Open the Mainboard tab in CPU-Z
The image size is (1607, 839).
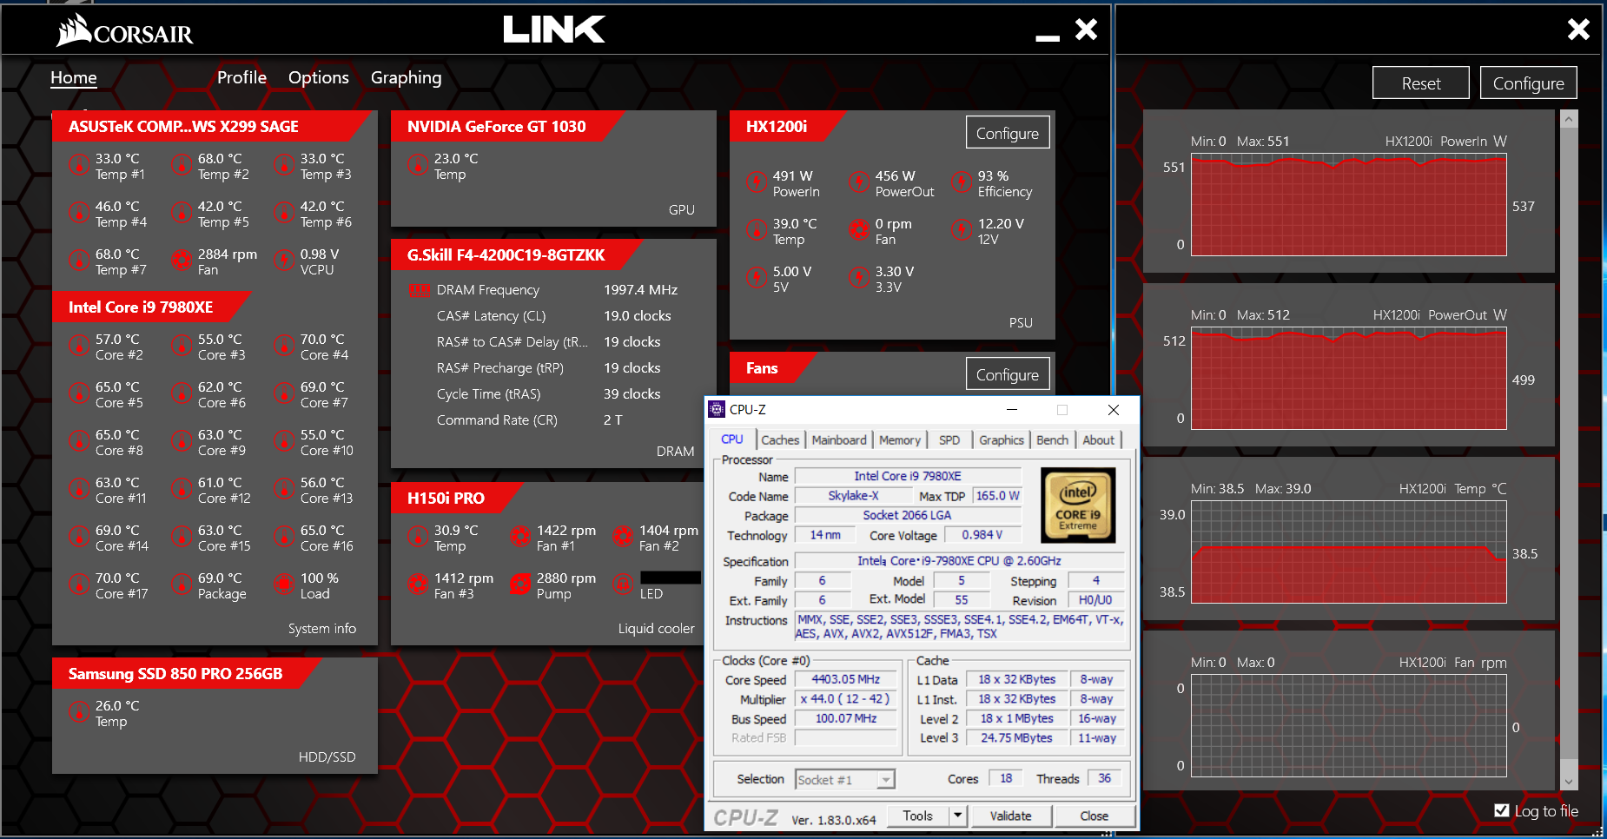[x=839, y=440]
